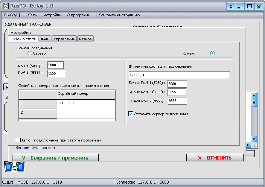Viewport: 265px width, 187px height.
Task: Switch to the Звук tab
Action: click(44, 39)
